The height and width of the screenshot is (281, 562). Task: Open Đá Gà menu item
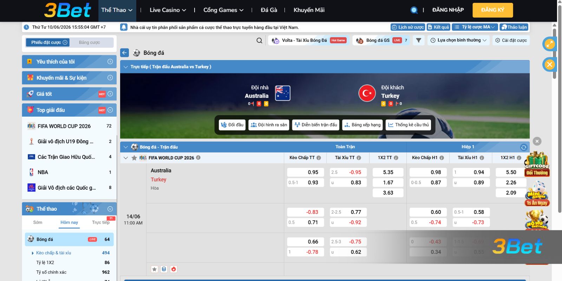(x=269, y=10)
